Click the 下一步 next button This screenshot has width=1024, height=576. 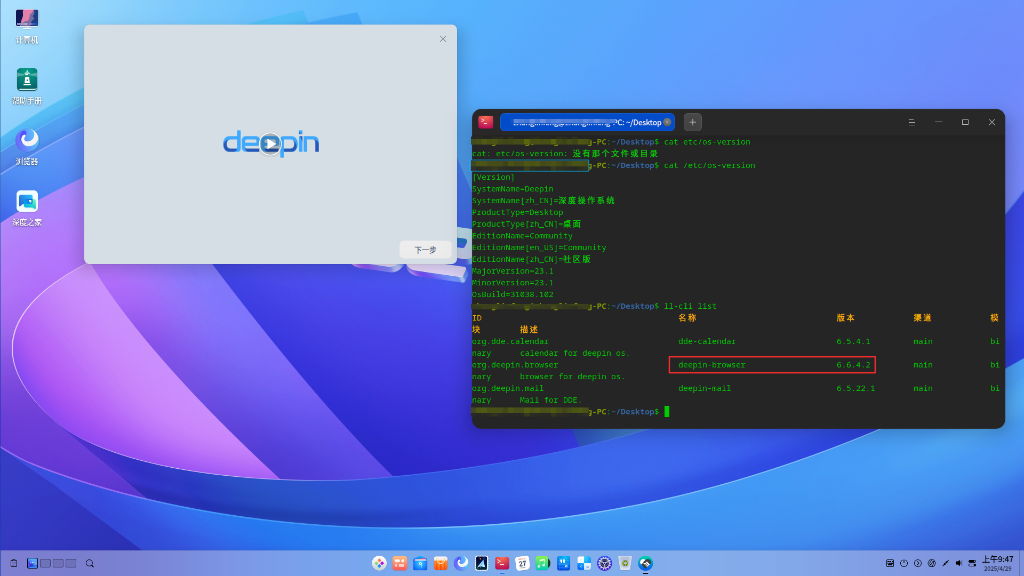click(426, 250)
